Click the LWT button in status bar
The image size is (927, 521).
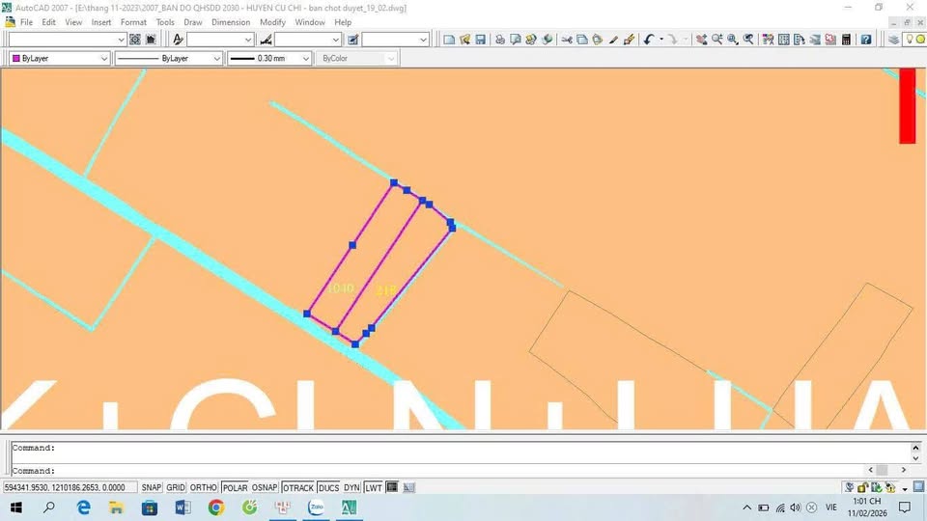(374, 488)
